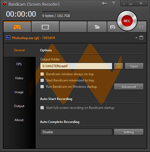Click the Disable auto complete field

point(76,132)
